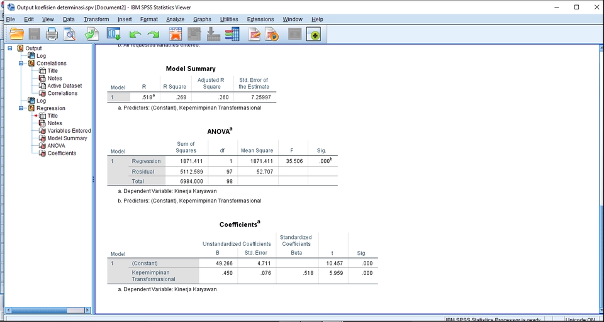Open the Graphs menu
The height and width of the screenshot is (322, 604).
coord(202,19)
